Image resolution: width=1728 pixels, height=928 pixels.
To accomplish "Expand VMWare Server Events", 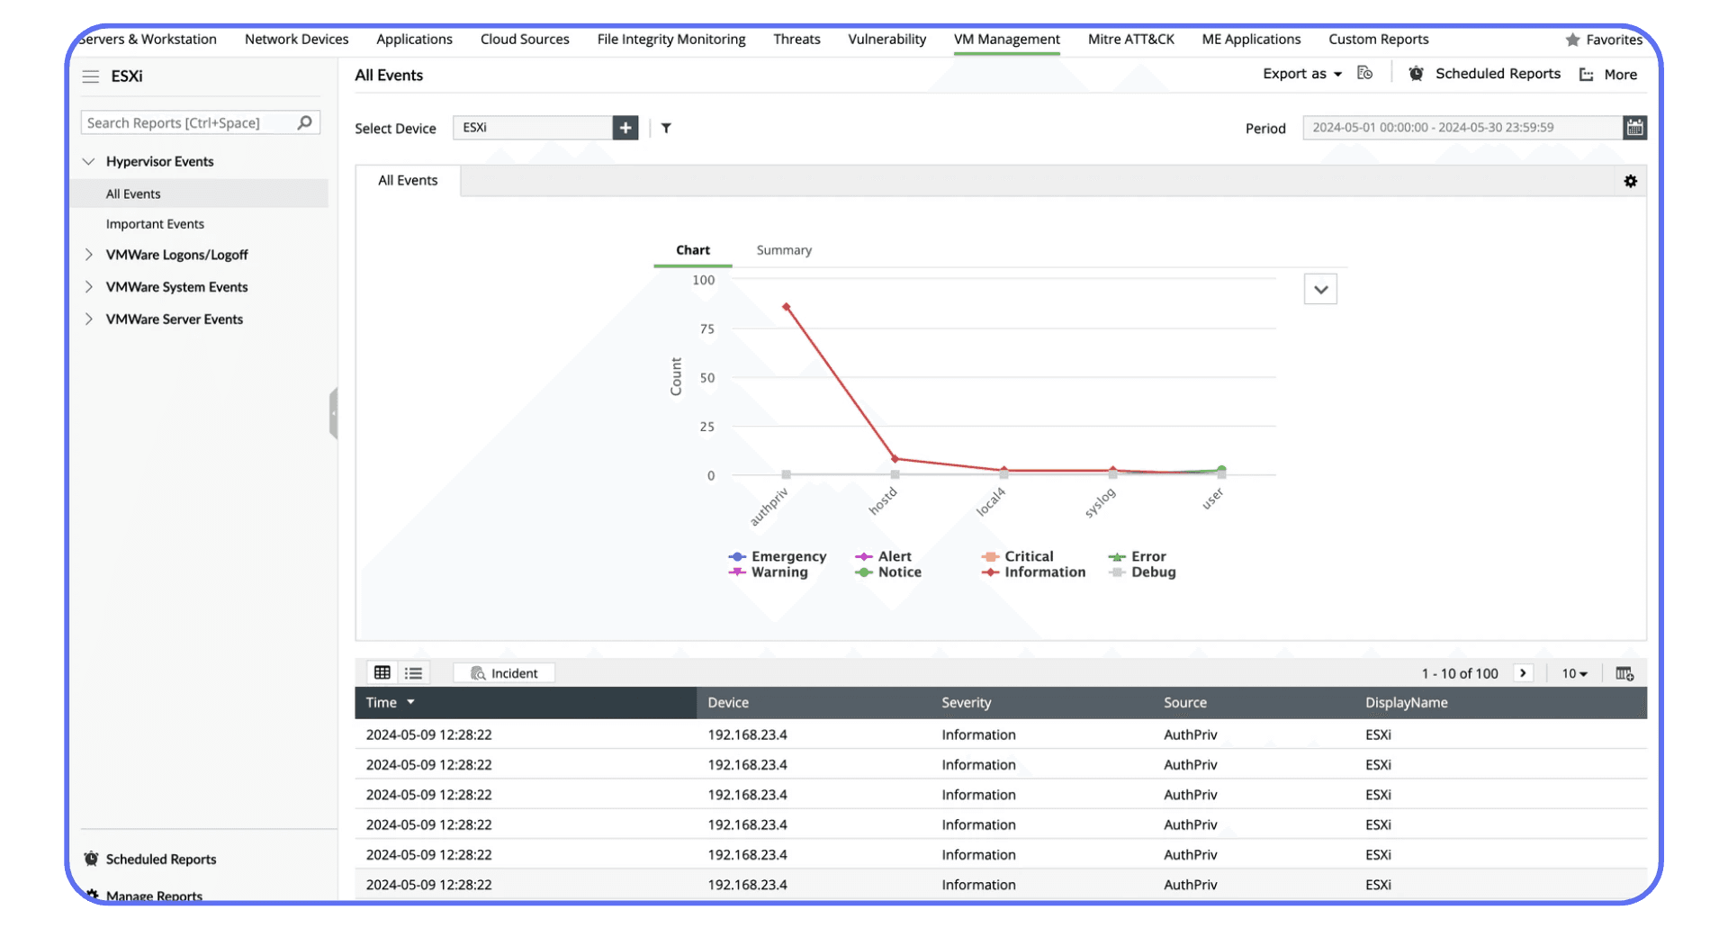I will pyautogui.click(x=88, y=320).
